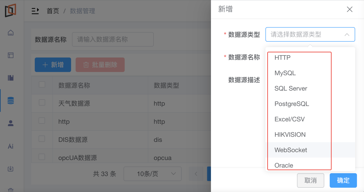Click the 批量删除 batch delete button
The image size is (364, 192).
tap(100, 65)
